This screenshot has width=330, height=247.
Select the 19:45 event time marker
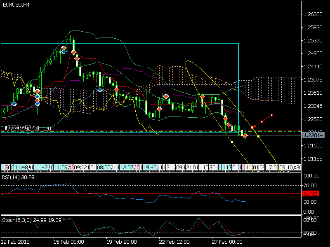coord(150,168)
